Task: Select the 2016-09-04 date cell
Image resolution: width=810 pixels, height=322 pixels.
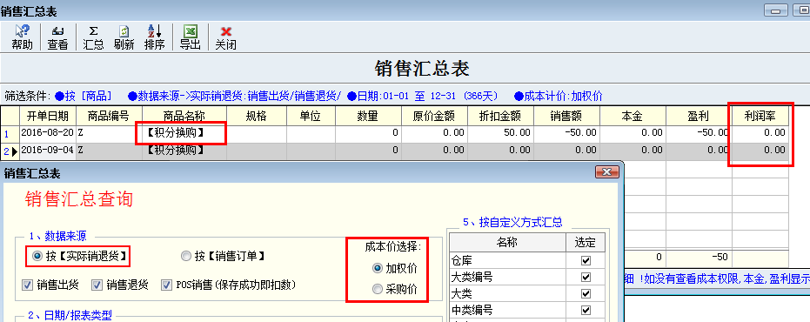Action: (x=48, y=151)
